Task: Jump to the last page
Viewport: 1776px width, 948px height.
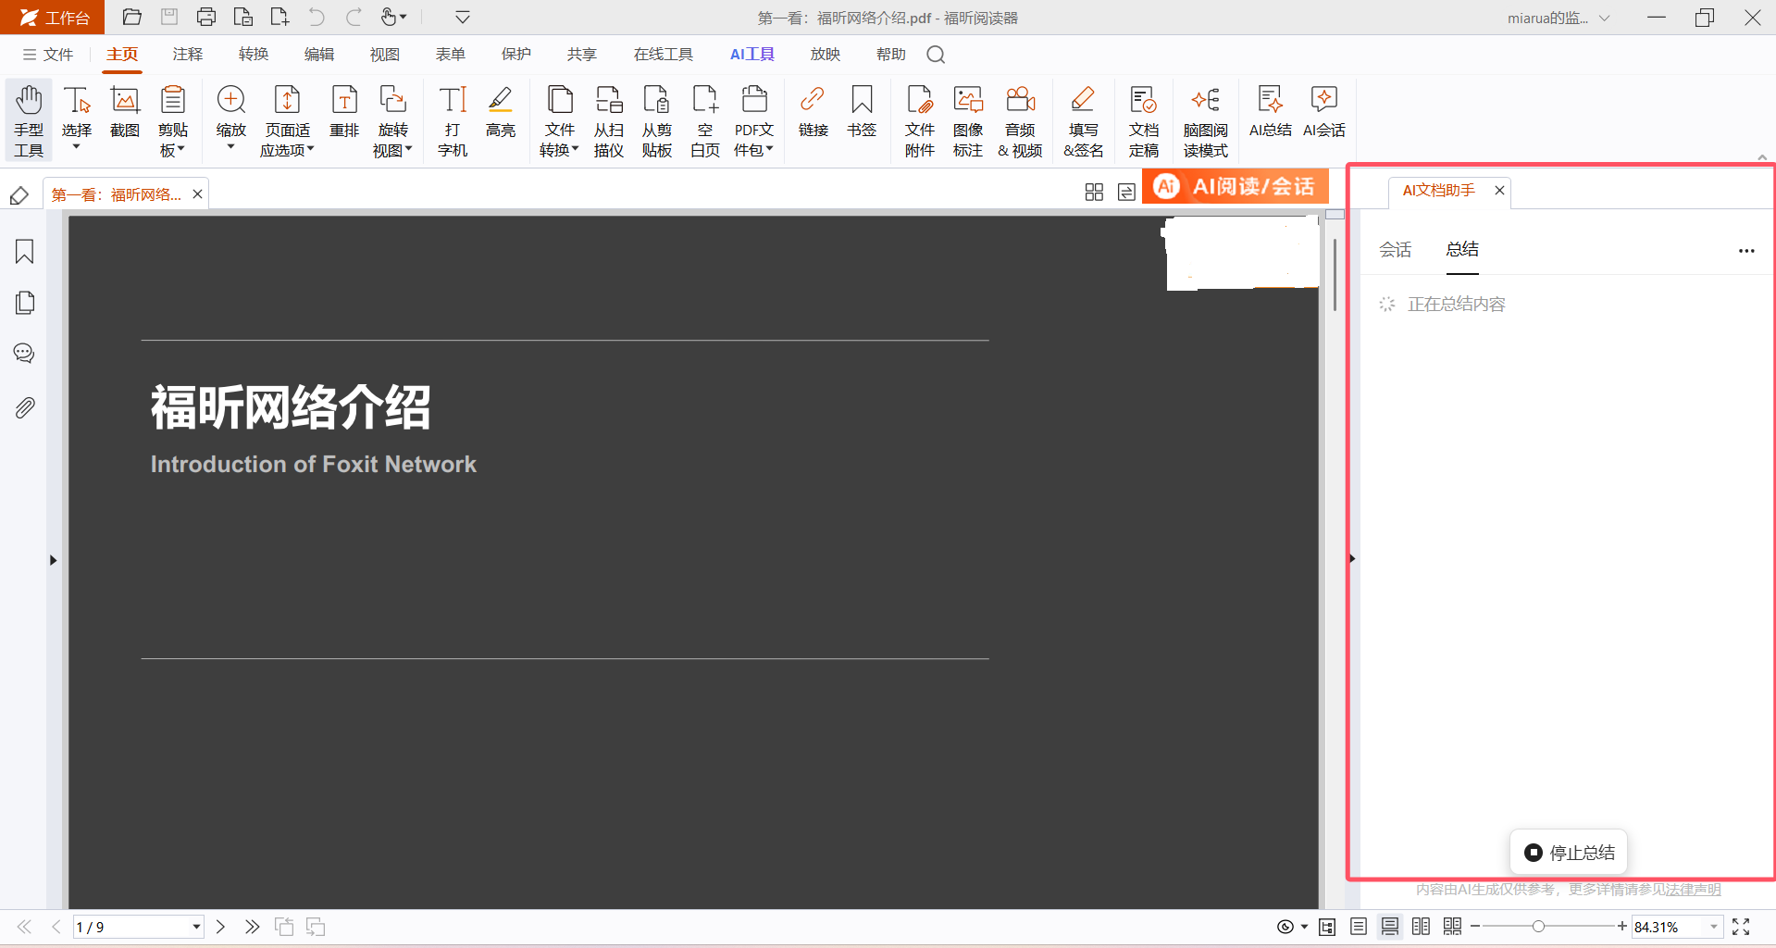Action: (252, 927)
